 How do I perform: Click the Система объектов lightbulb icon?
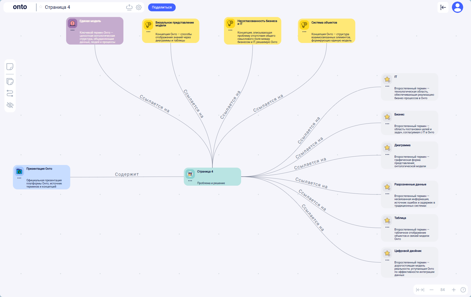tap(304, 25)
